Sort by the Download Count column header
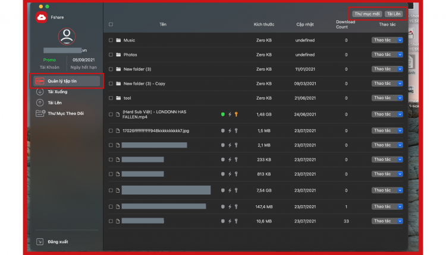This screenshot has height=255, width=446. click(x=346, y=24)
